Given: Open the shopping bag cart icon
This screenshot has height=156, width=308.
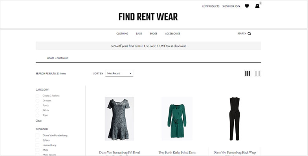Looking at the screenshot, I should click(x=257, y=6).
